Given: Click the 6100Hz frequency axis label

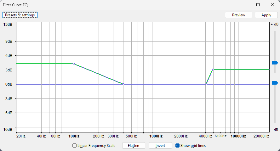Looking at the screenshot, I should [x=220, y=136].
